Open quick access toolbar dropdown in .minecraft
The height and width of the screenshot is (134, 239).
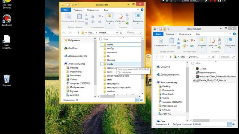[x=76, y=5]
